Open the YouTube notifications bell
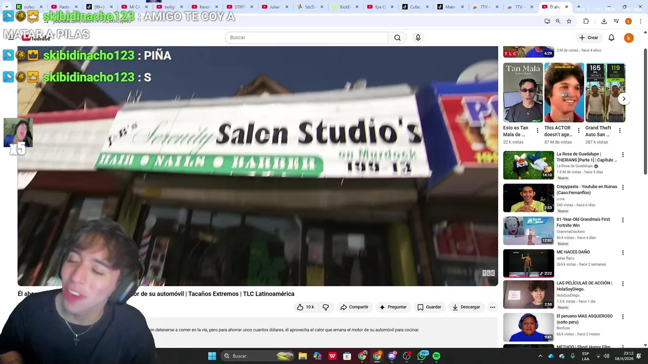This screenshot has height=364, width=648. tap(611, 37)
